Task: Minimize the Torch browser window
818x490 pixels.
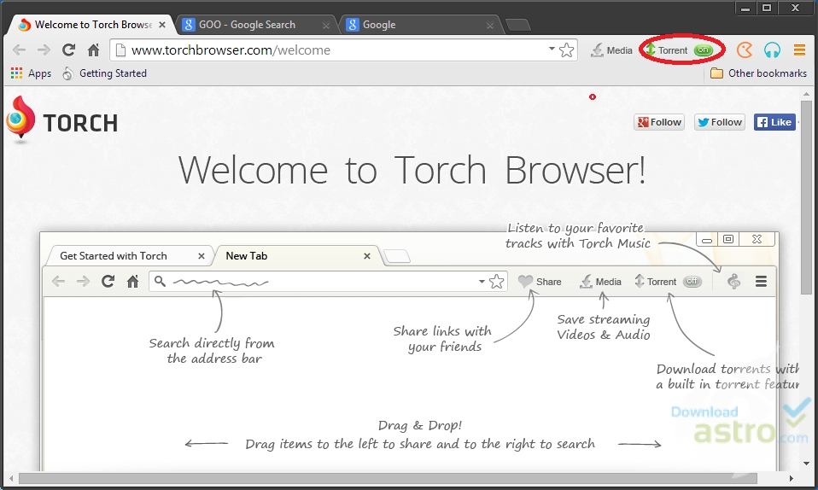Action: [745, 8]
